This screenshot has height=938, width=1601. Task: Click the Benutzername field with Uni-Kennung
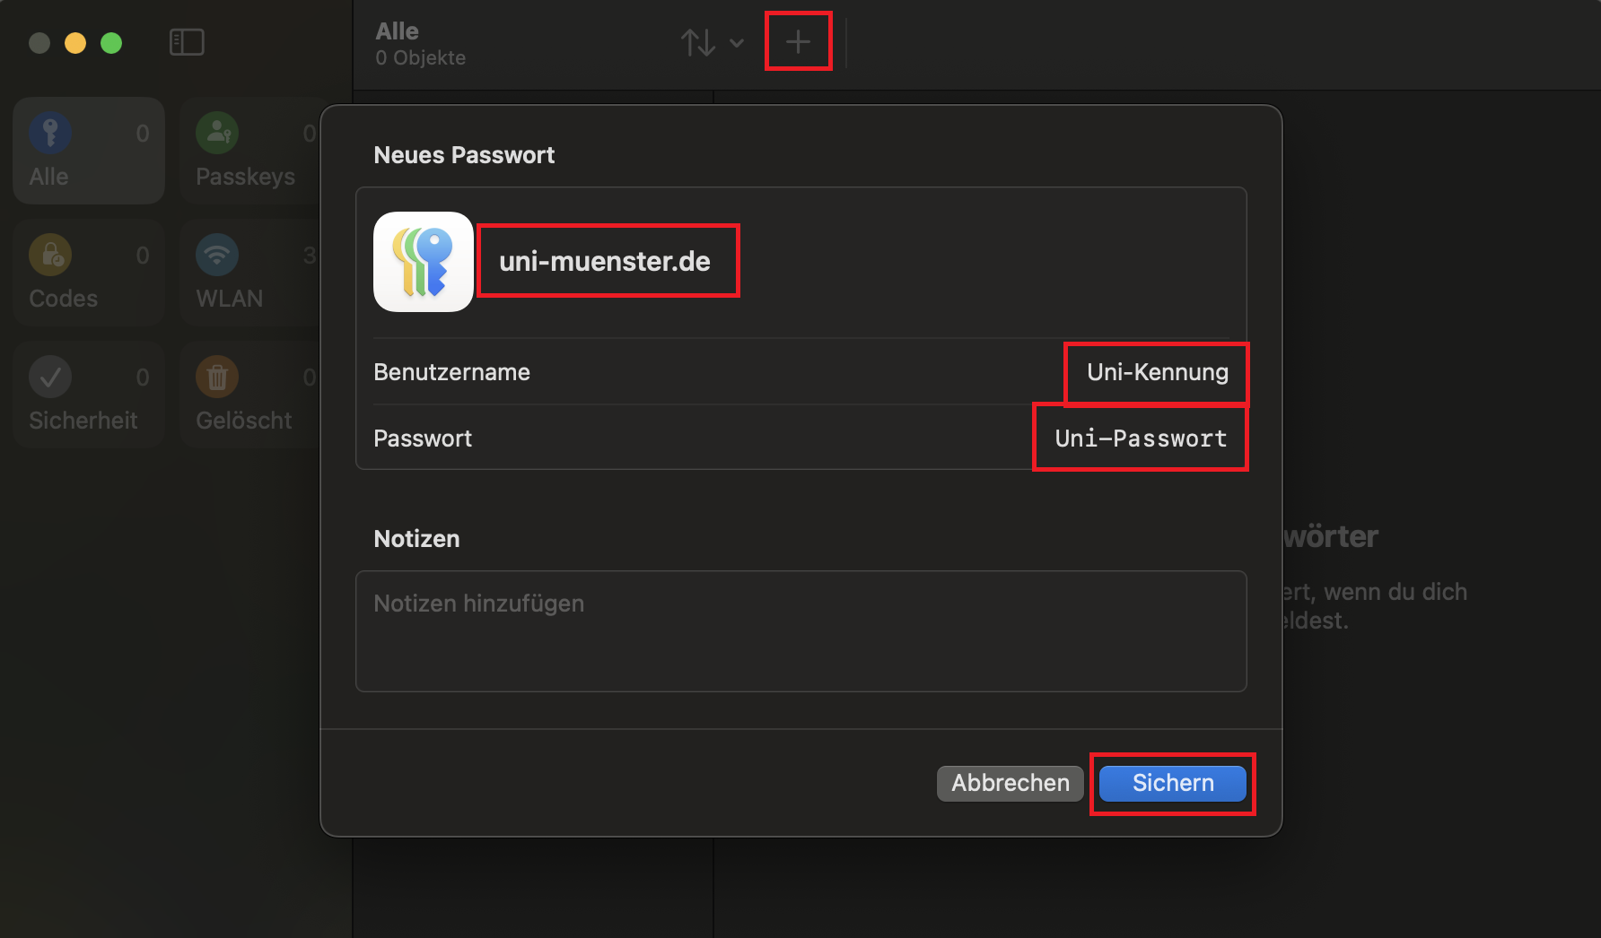(x=1156, y=372)
